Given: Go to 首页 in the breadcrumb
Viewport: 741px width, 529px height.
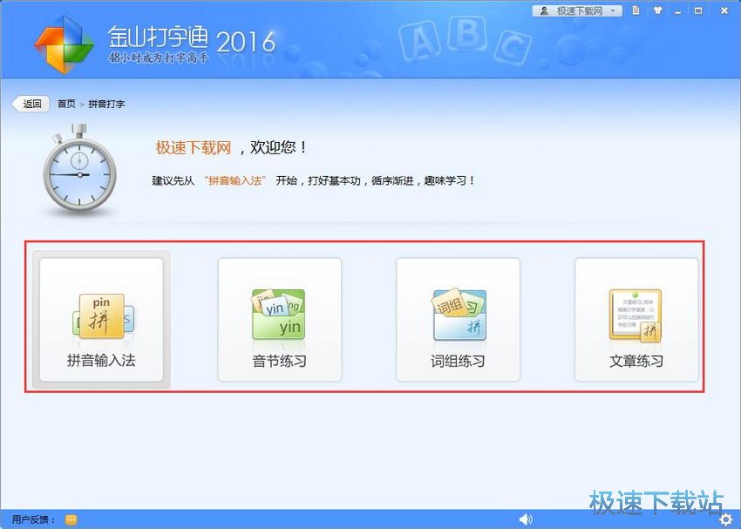Looking at the screenshot, I should pos(66,104).
